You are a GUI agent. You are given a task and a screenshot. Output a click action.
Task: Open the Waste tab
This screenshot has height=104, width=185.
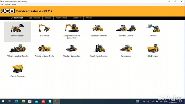click(48, 18)
